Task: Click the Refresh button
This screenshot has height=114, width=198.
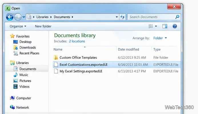Action: click(x=123, y=17)
